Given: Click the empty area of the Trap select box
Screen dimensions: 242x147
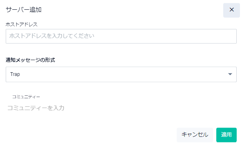Looking at the screenshot, I should [x=124, y=74].
